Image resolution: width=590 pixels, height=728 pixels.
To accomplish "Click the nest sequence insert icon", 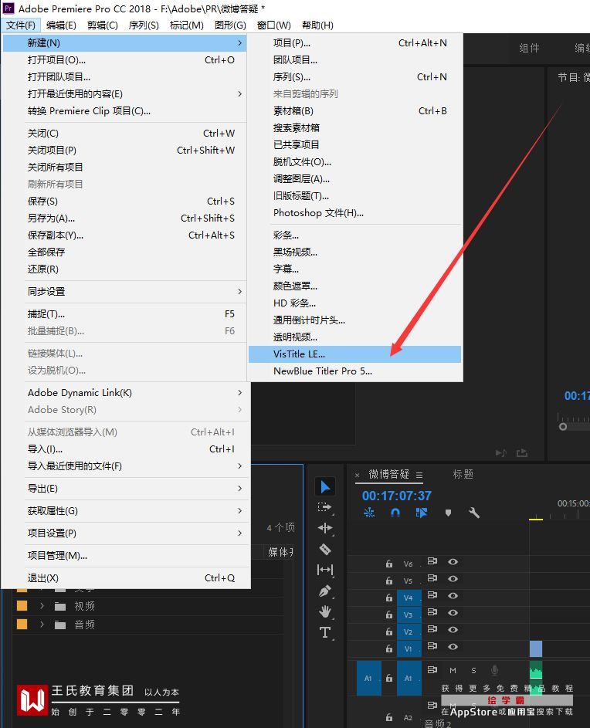I will click(x=369, y=513).
